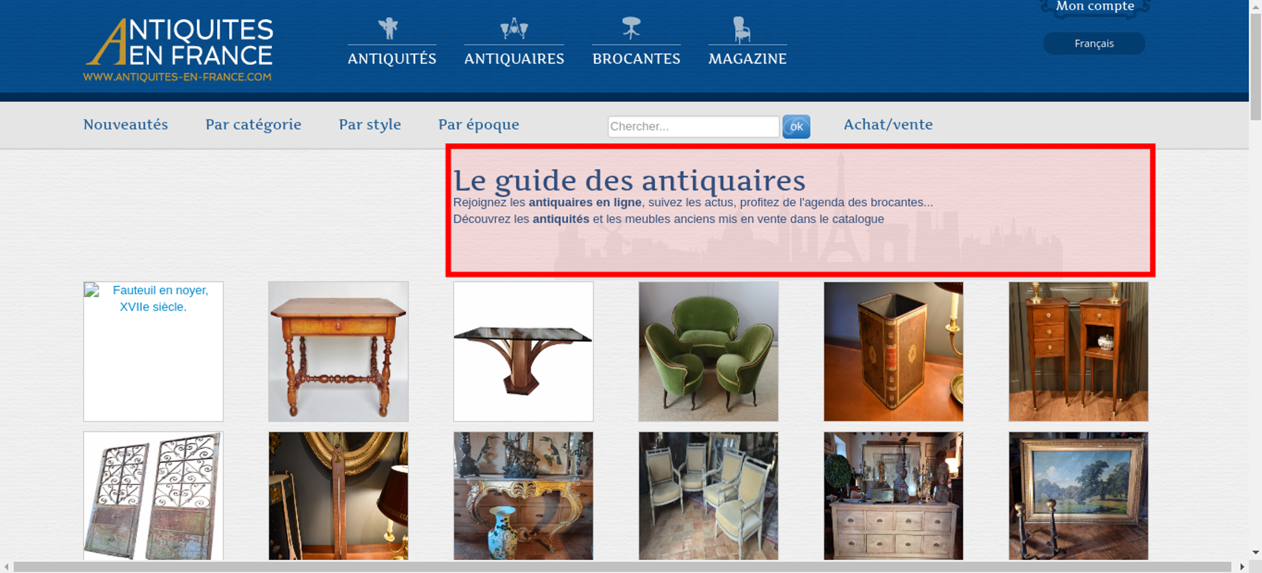Viewport: 1262px width, 573px height.
Task: Open the glass-top pedestal table thumbnail
Action: (x=523, y=351)
